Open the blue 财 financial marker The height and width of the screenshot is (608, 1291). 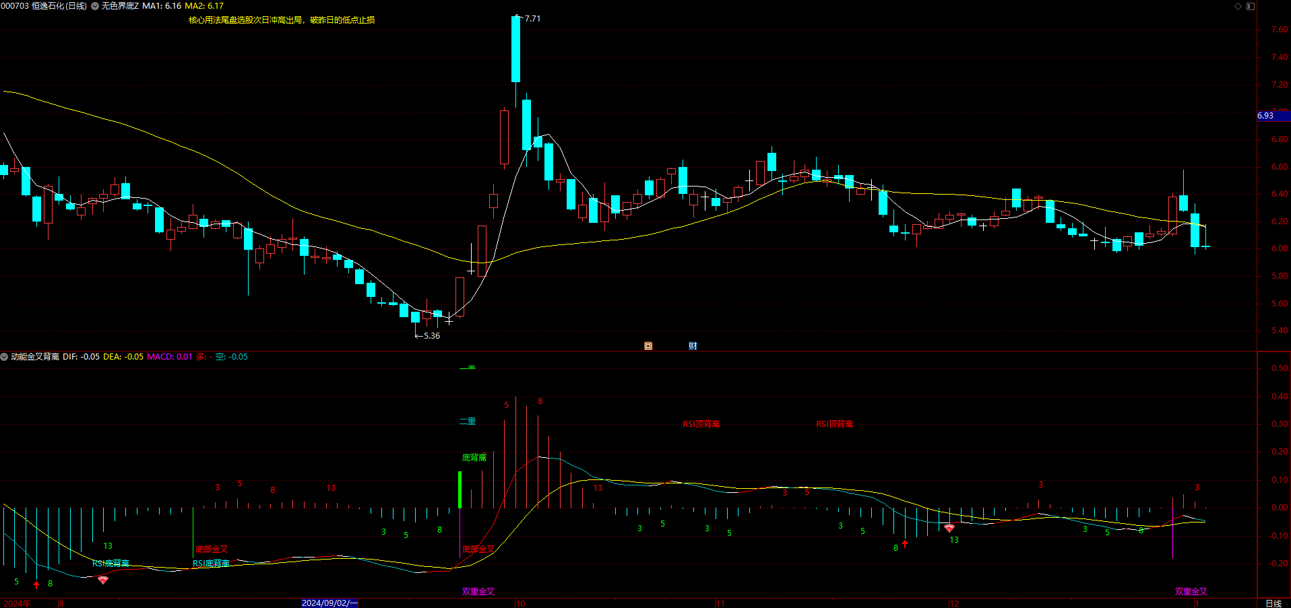[x=693, y=346]
